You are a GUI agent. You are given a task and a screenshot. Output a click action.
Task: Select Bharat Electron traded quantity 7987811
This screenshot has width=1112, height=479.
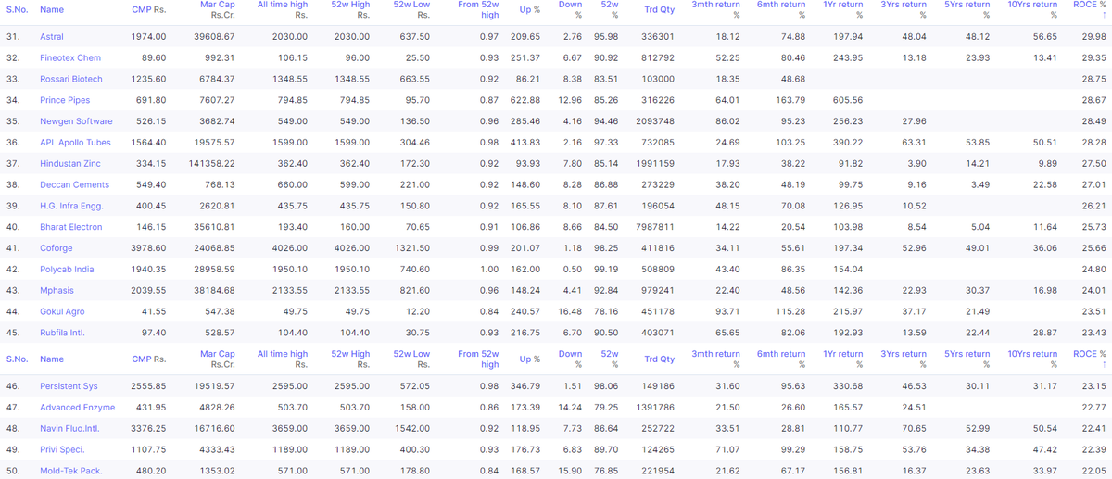tap(656, 227)
